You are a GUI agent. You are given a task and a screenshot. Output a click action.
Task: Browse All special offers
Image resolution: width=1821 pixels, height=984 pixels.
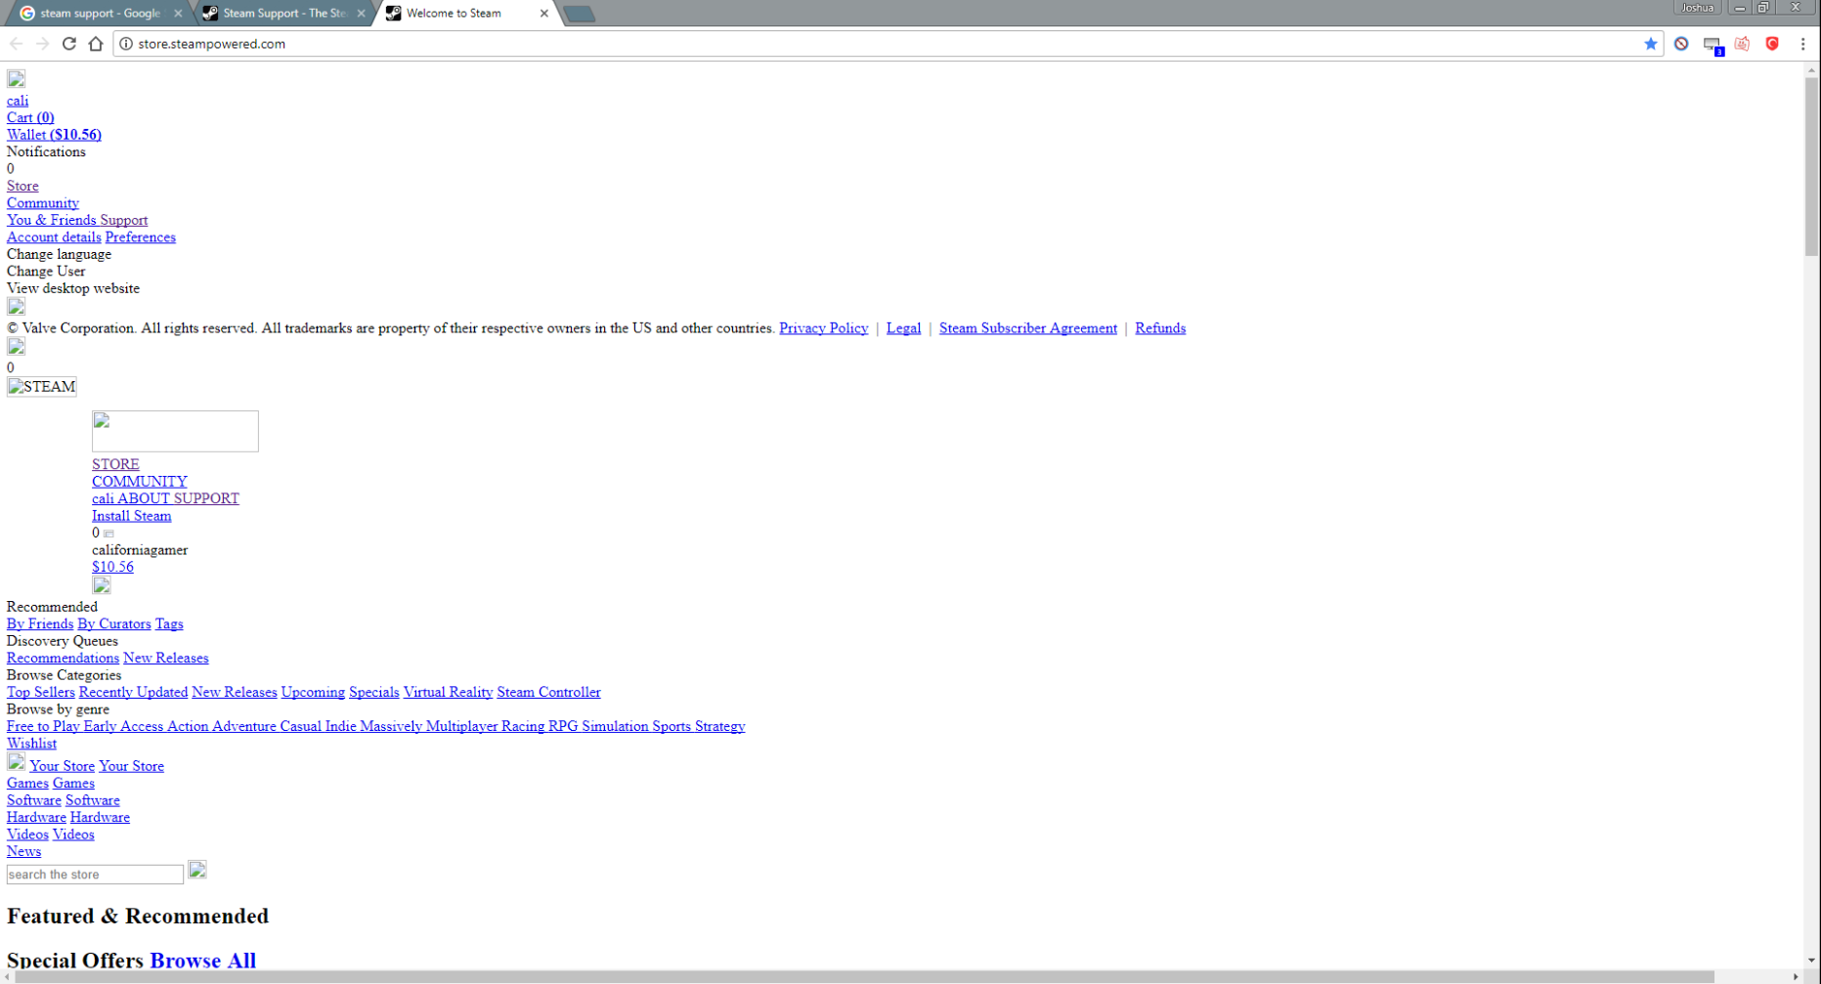[201, 961]
